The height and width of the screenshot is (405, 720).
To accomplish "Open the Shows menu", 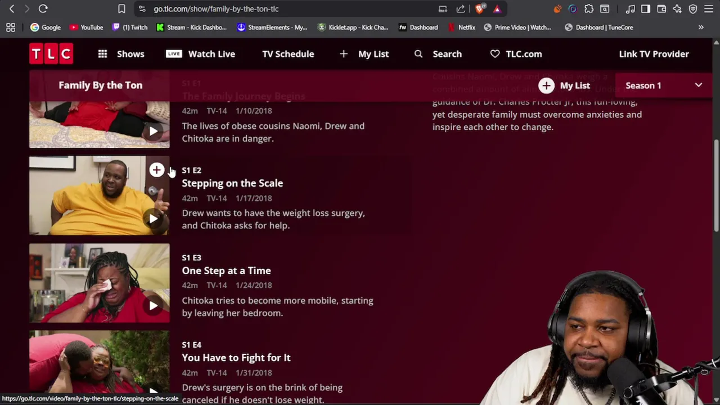I will [x=121, y=54].
